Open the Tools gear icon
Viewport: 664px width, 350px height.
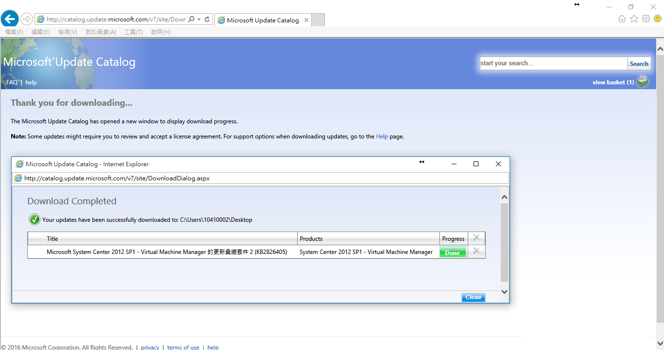coord(646,19)
